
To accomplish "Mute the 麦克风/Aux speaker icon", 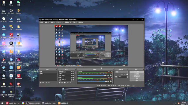I will [108, 81].
